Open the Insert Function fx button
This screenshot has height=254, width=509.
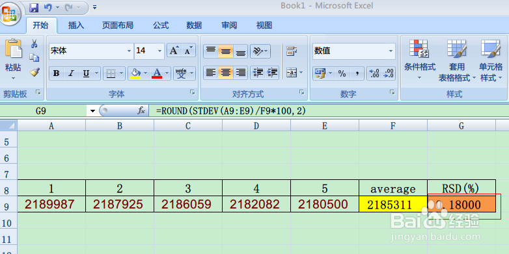click(141, 111)
